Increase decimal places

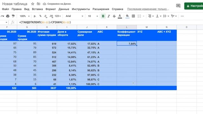point(51,16)
